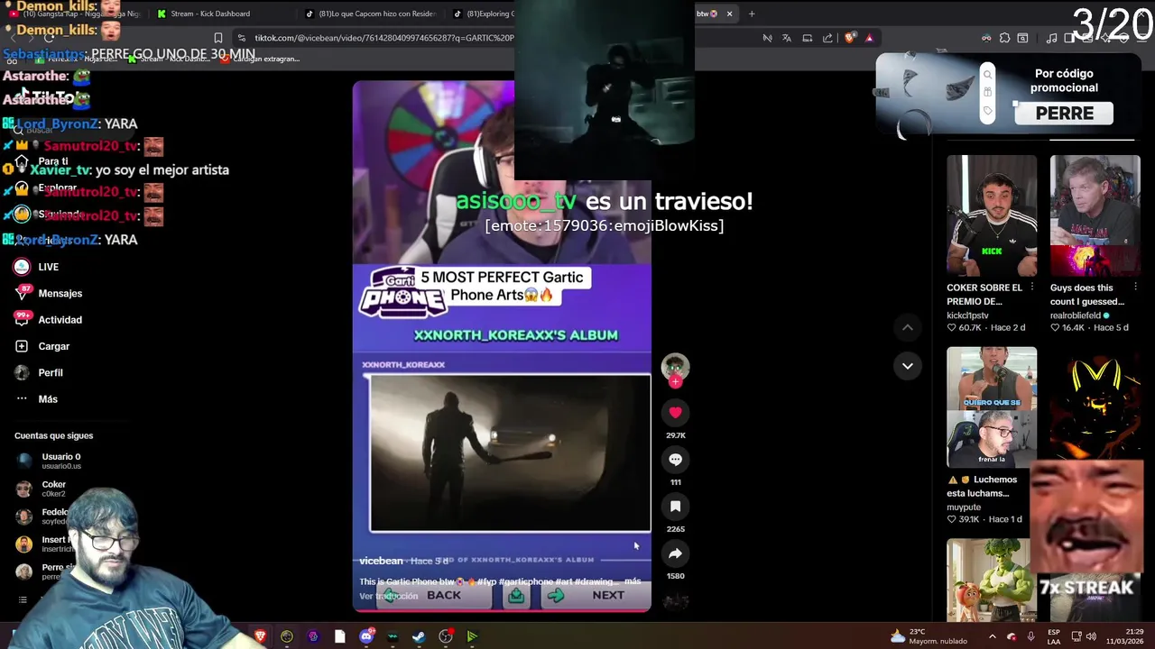Click the vicebean username on the video
The height and width of the screenshot is (649, 1155).
(381, 561)
